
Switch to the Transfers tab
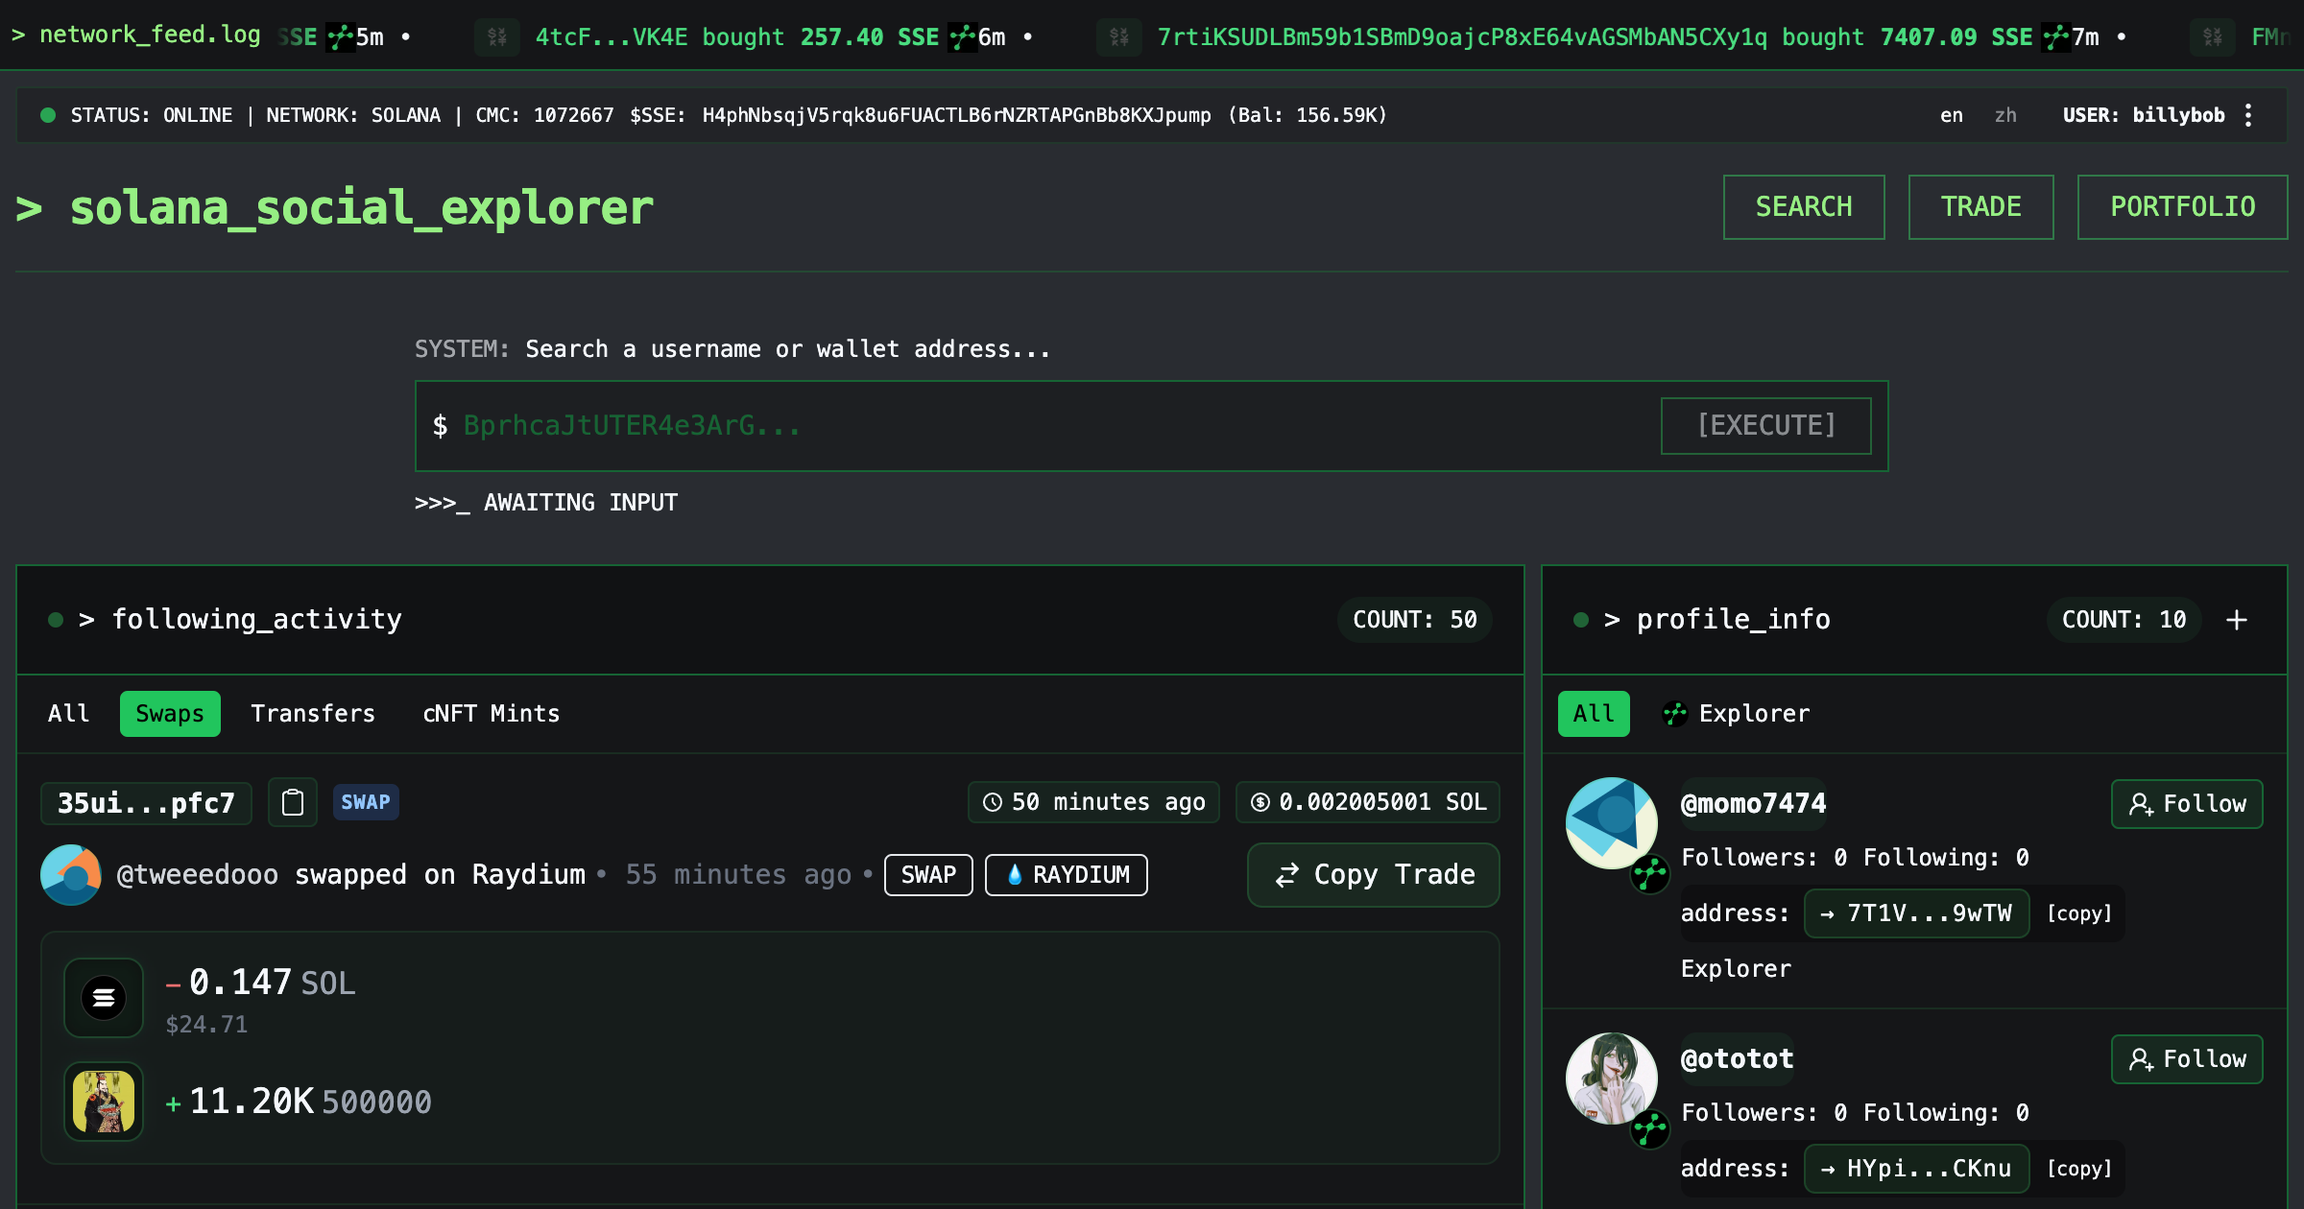[313, 713]
